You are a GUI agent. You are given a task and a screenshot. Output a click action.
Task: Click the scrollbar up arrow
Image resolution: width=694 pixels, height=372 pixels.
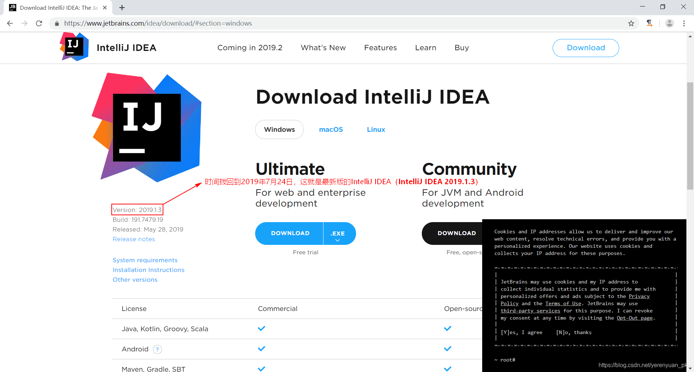pyautogui.click(x=690, y=36)
